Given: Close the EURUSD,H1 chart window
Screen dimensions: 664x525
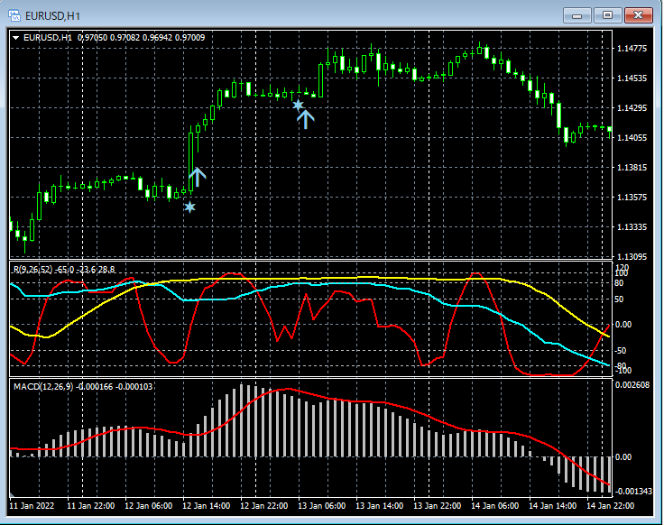Looking at the screenshot, I should pyautogui.click(x=637, y=14).
